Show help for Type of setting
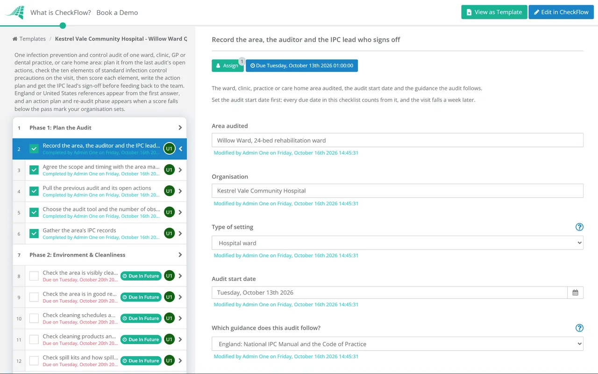 tap(579, 227)
